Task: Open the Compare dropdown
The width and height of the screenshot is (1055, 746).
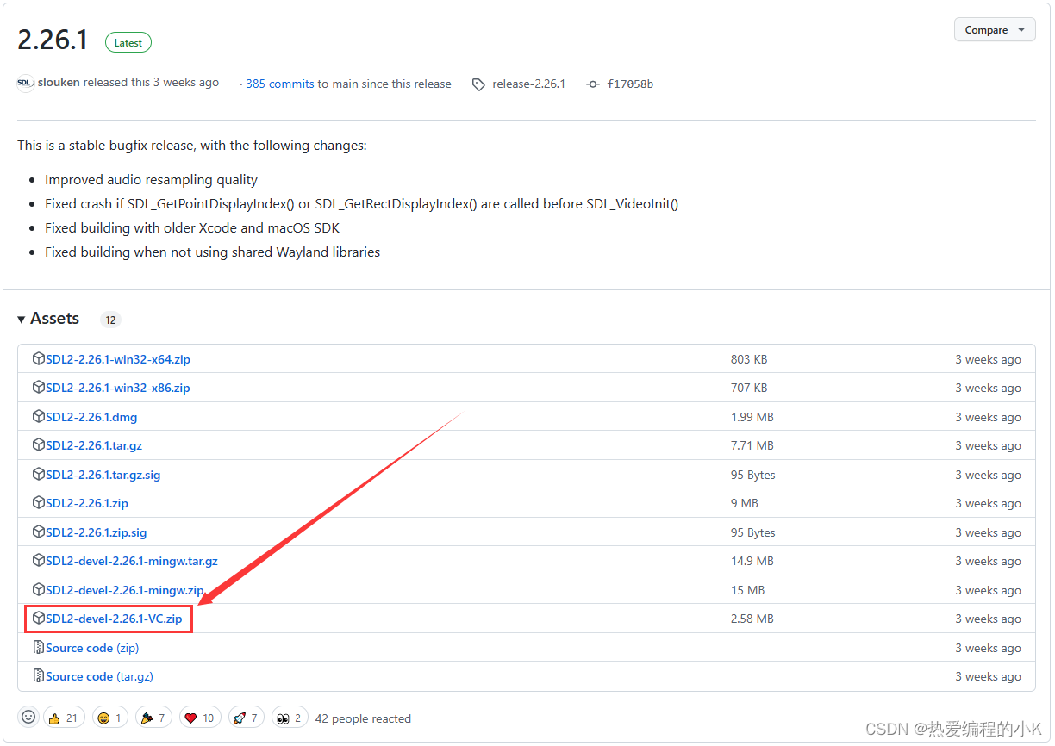Action: [x=995, y=29]
